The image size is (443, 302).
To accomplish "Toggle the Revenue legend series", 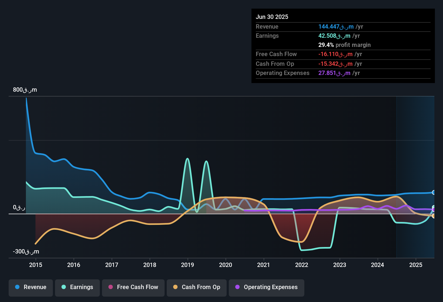I will (x=31, y=287).
